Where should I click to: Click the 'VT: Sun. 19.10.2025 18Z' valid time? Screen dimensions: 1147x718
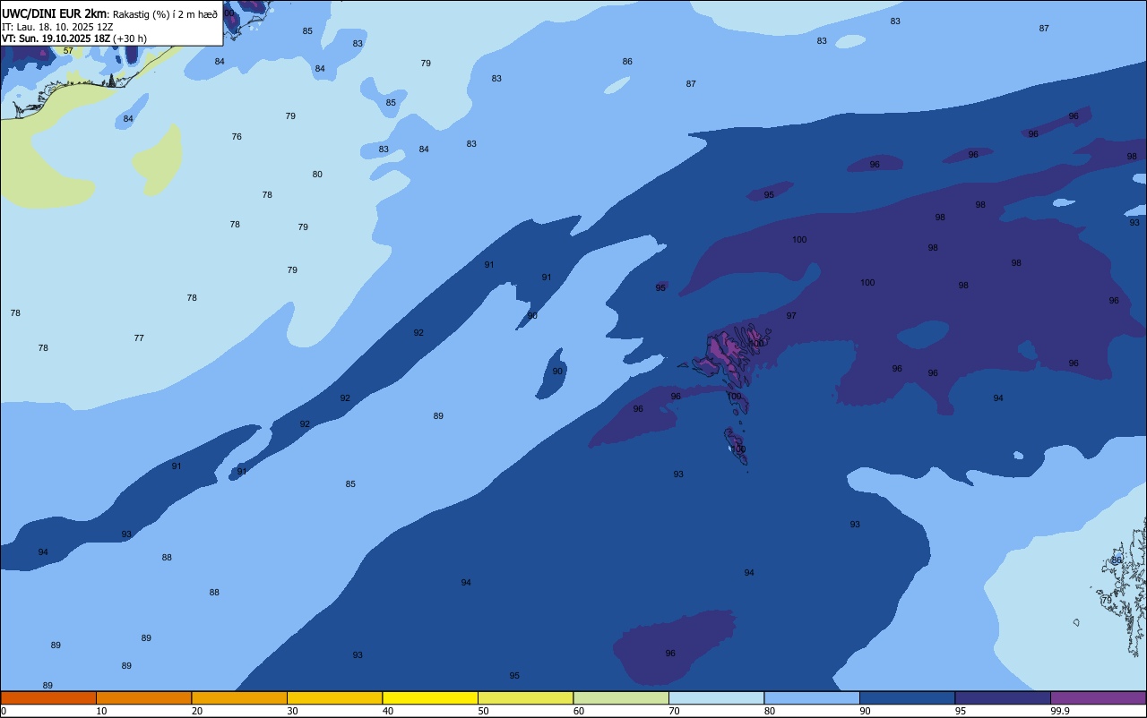pyautogui.click(x=56, y=38)
